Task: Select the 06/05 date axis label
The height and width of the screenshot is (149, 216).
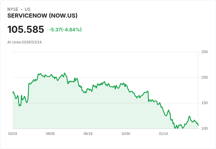Action: [x=50, y=134]
